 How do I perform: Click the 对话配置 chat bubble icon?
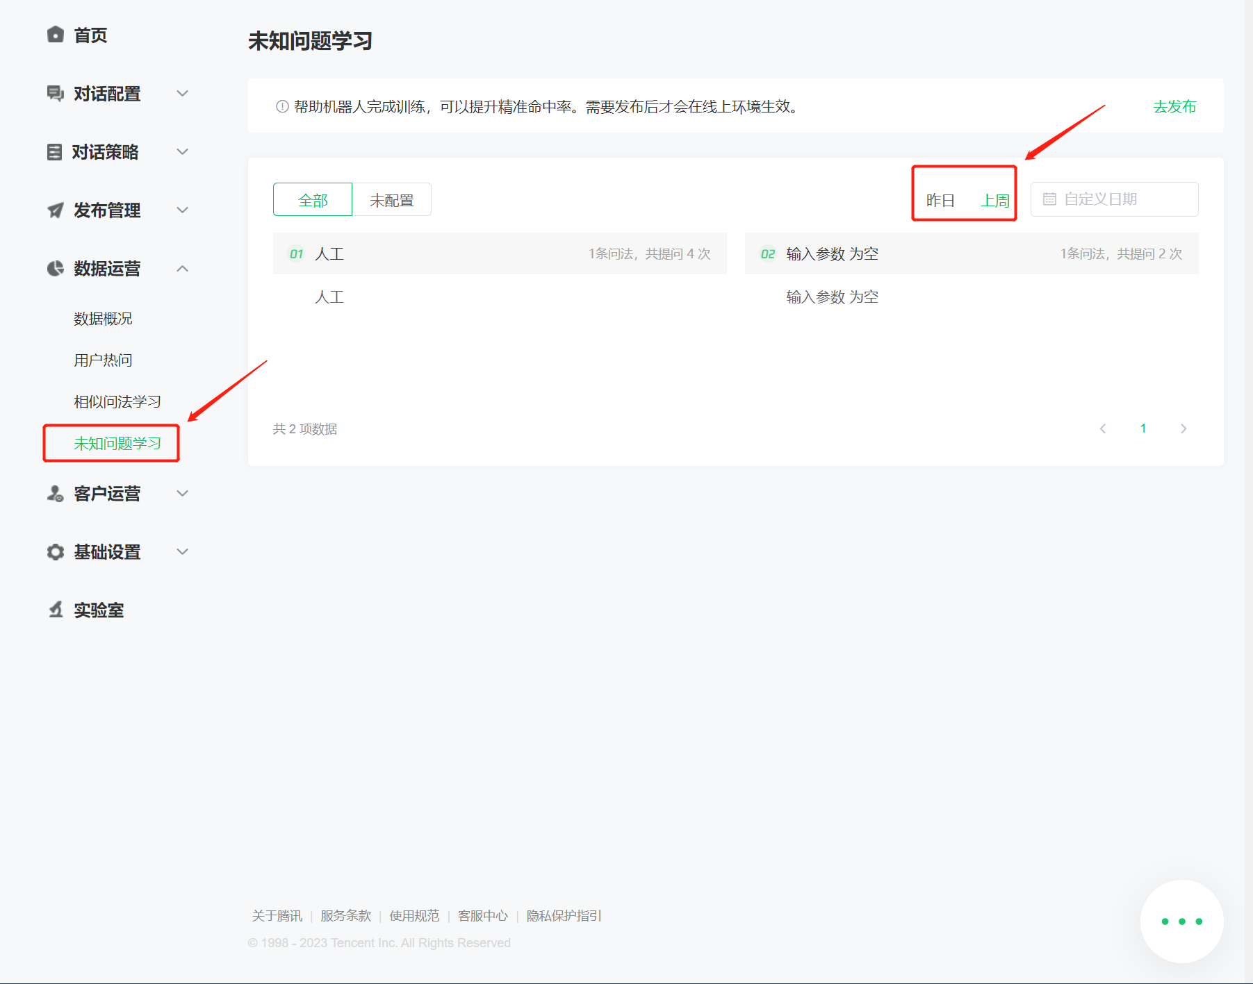(x=56, y=94)
